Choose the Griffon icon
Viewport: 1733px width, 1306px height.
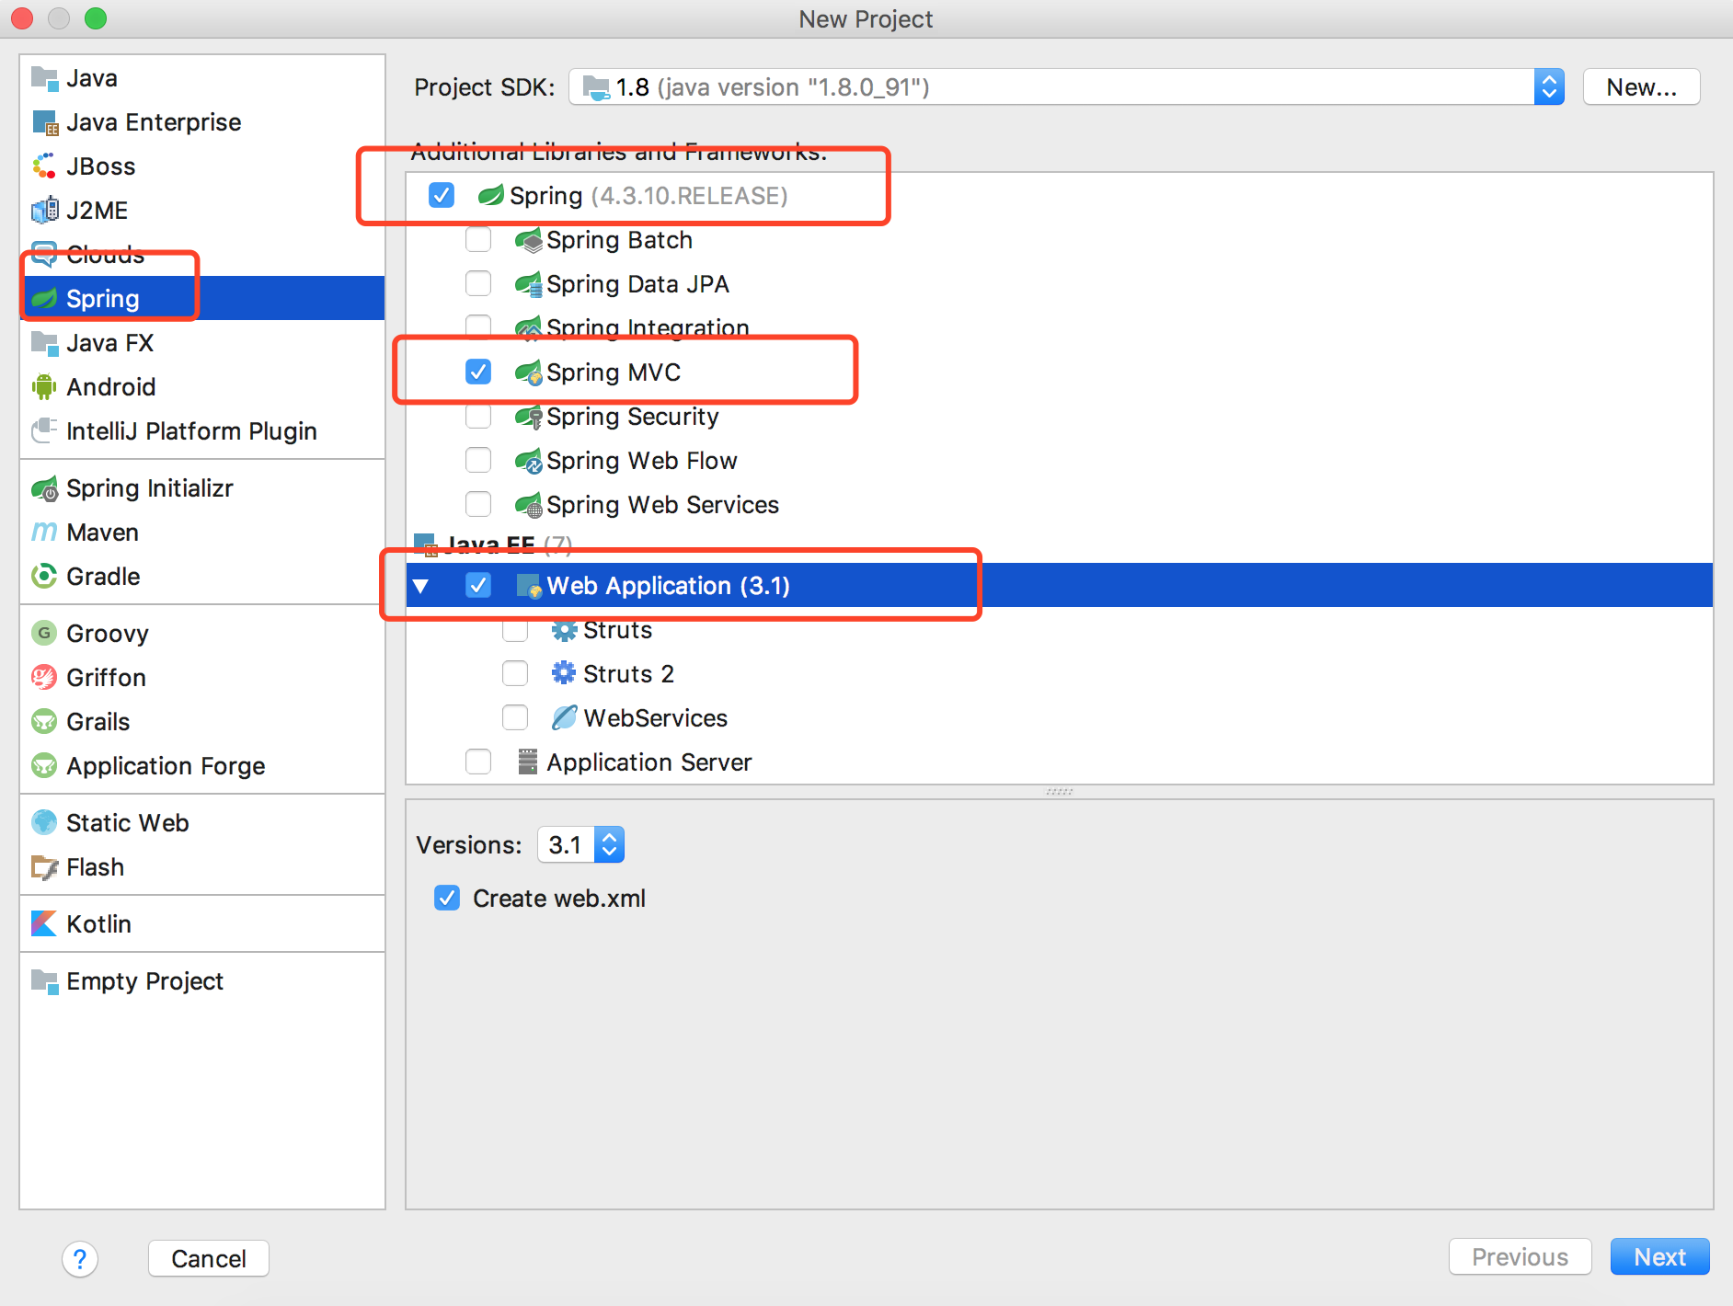pos(44,678)
